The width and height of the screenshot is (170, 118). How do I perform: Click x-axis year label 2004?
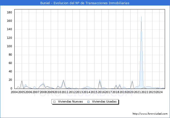(14, 92)
